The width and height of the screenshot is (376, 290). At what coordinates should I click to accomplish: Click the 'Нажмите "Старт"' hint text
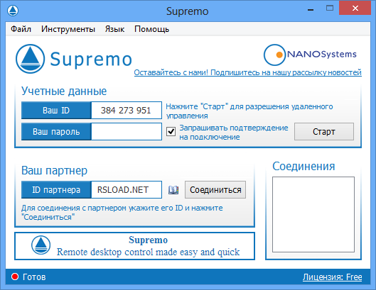coord(249,111)
